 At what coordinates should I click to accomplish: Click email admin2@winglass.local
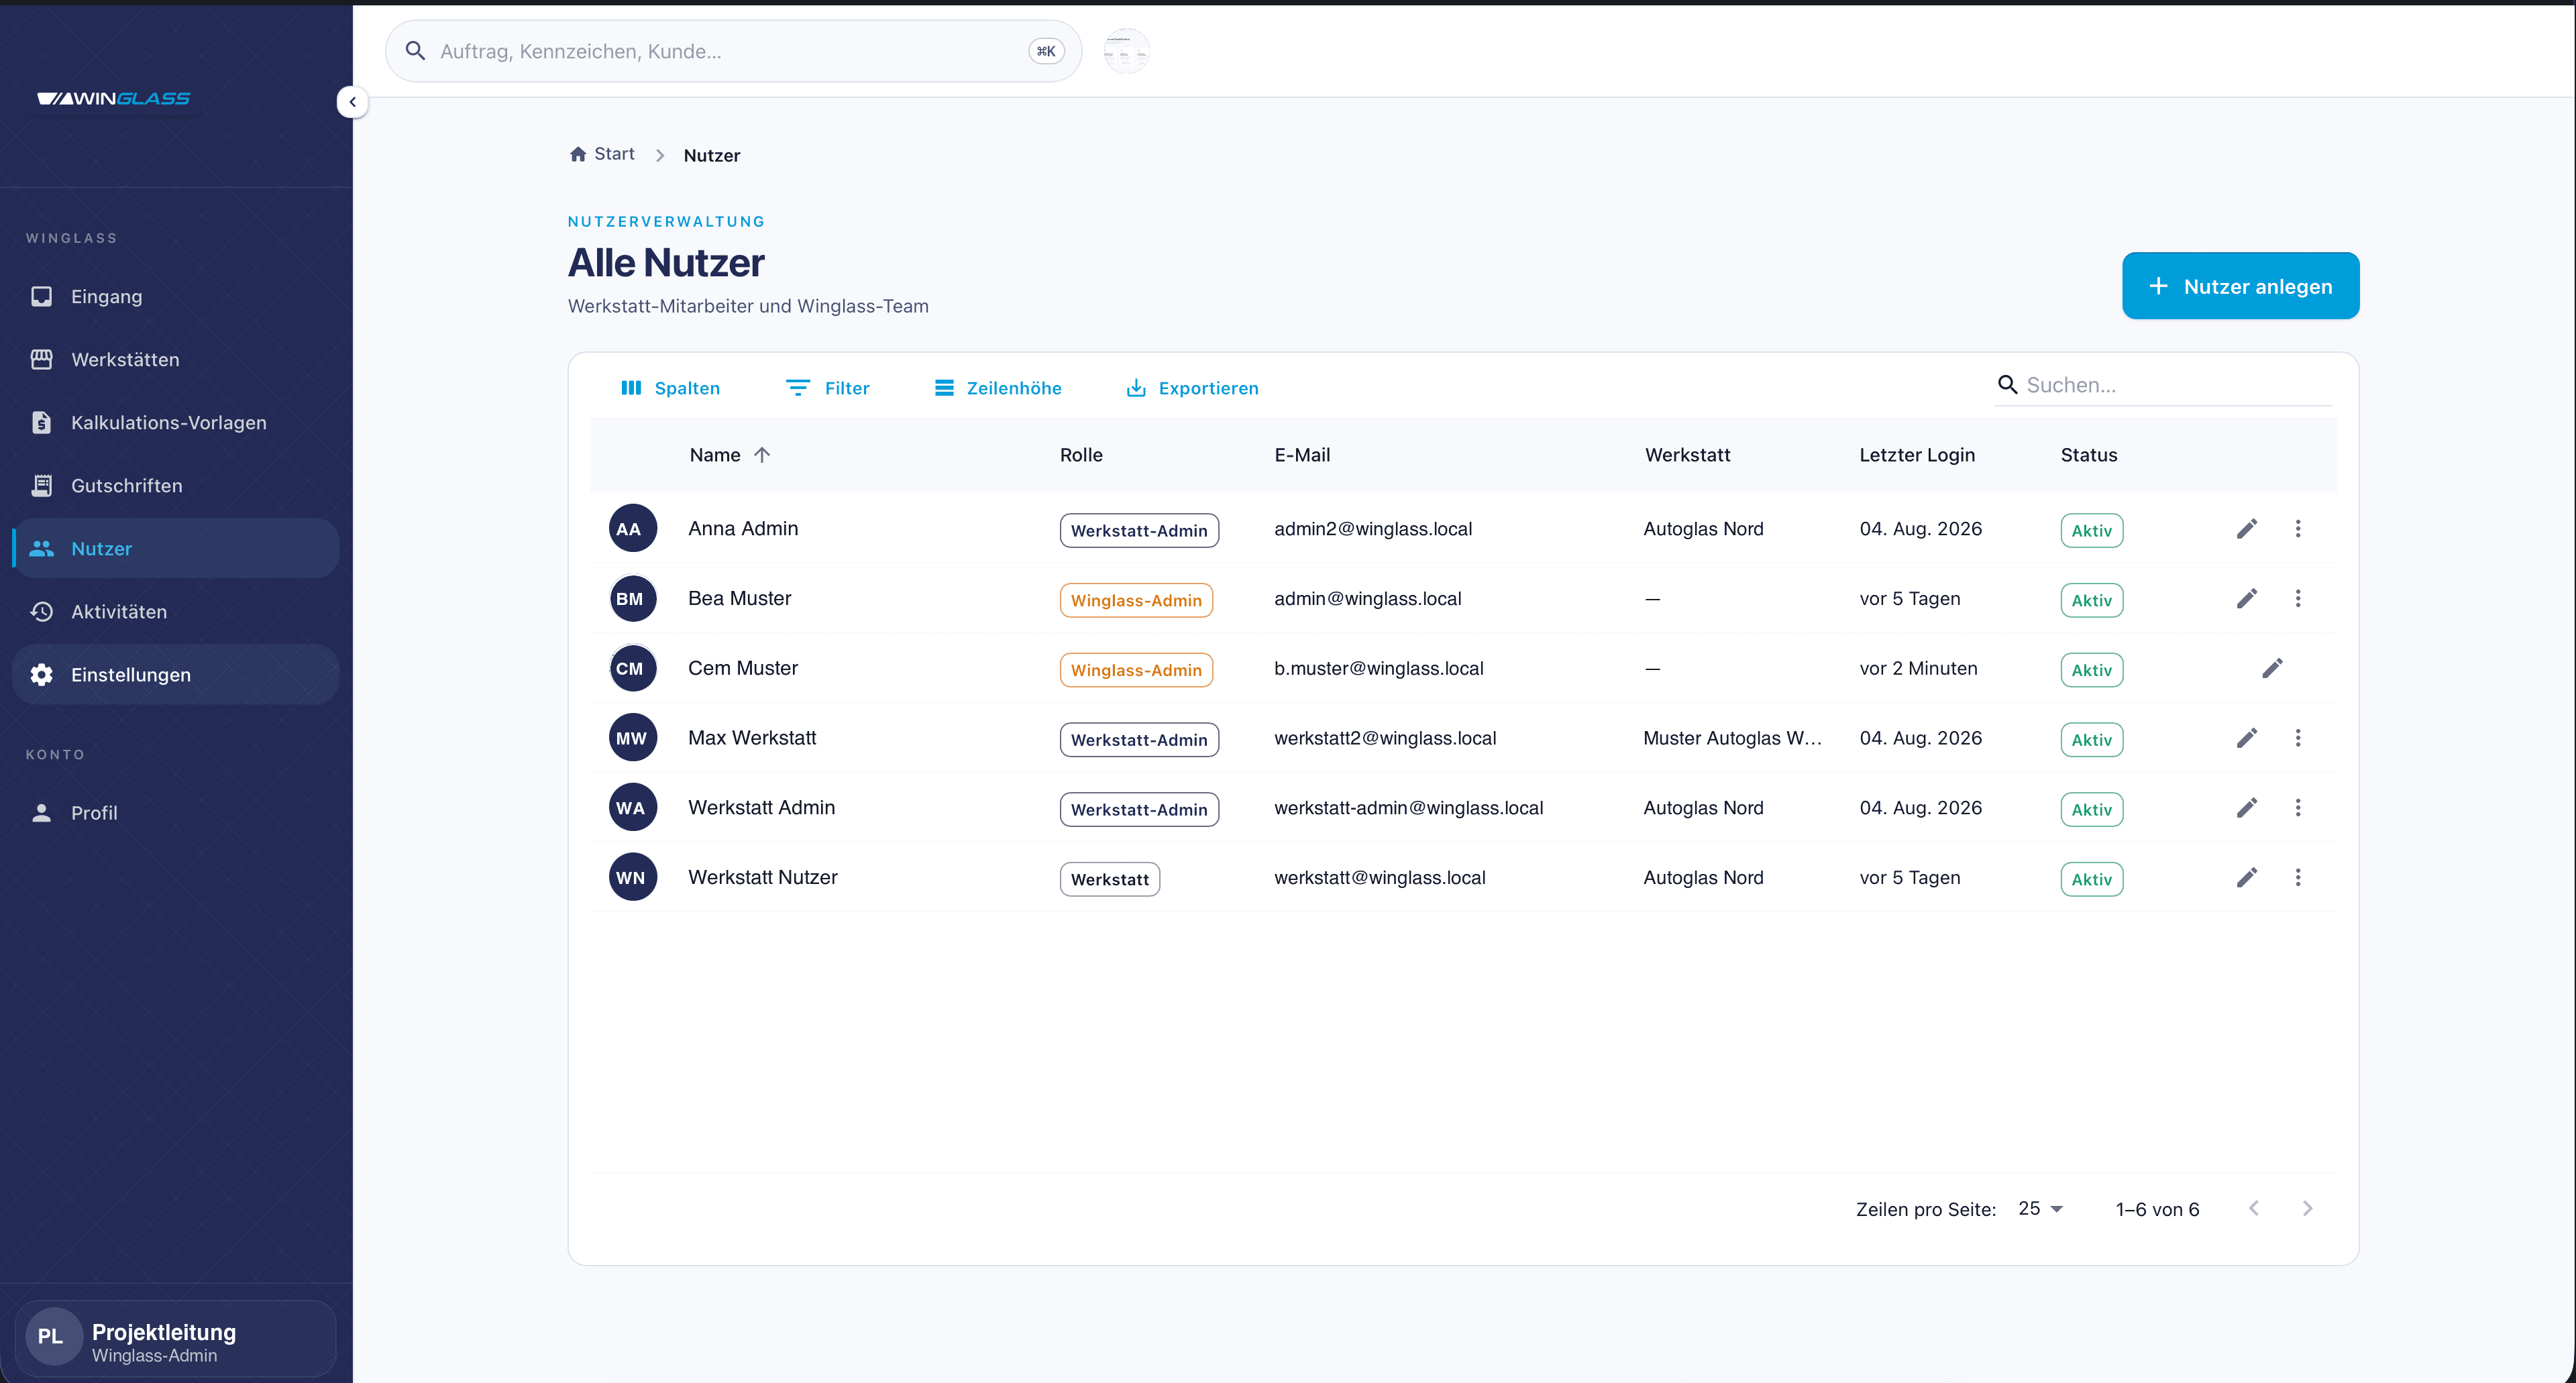pos(1372,528)
